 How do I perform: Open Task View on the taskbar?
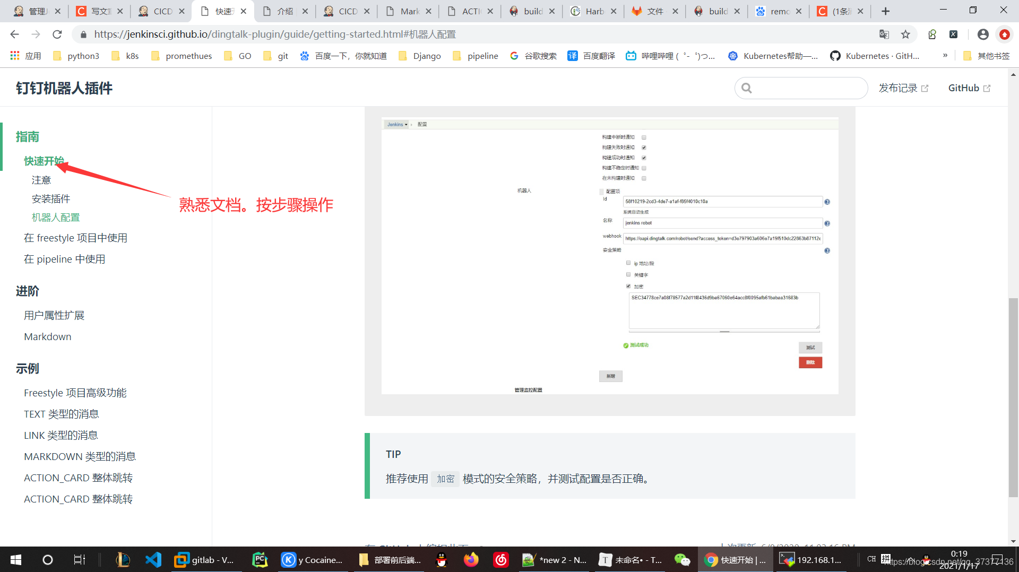[x=79, y=560]
